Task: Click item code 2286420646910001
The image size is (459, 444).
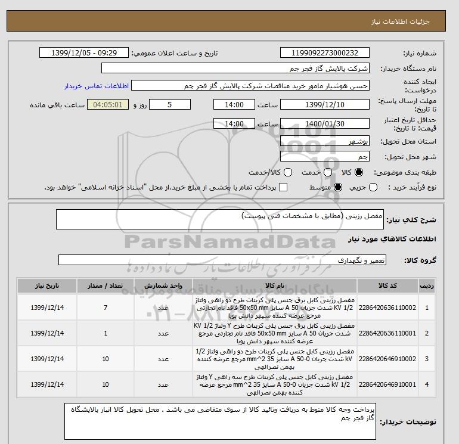Action: (387, 384)
